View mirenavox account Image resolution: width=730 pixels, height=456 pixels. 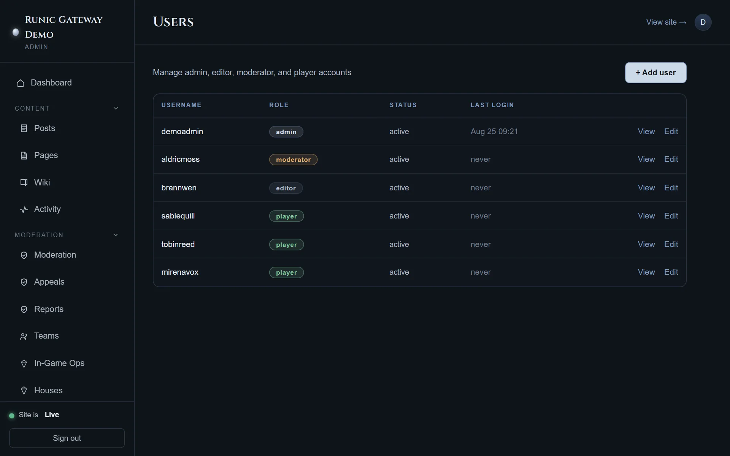[646, 272]
